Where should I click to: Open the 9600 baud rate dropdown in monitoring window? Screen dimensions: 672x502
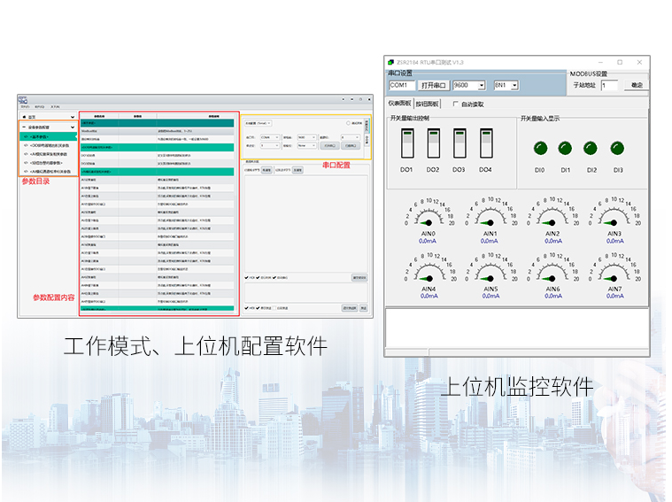[482, 85]
